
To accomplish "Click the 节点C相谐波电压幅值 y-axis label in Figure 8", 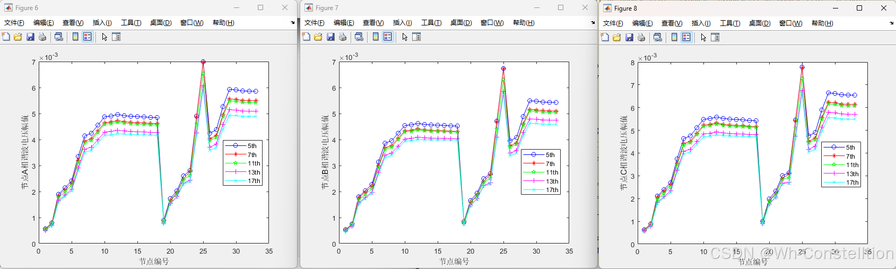I will (x=623, y=153).
